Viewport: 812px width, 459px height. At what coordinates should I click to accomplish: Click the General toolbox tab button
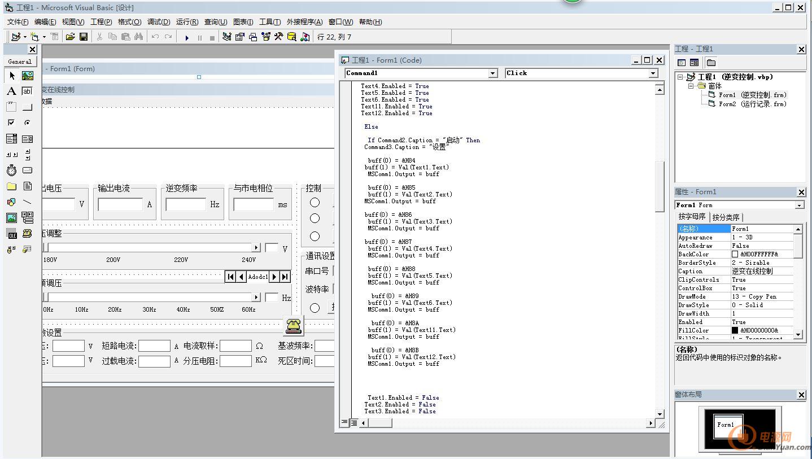point(20,62)
